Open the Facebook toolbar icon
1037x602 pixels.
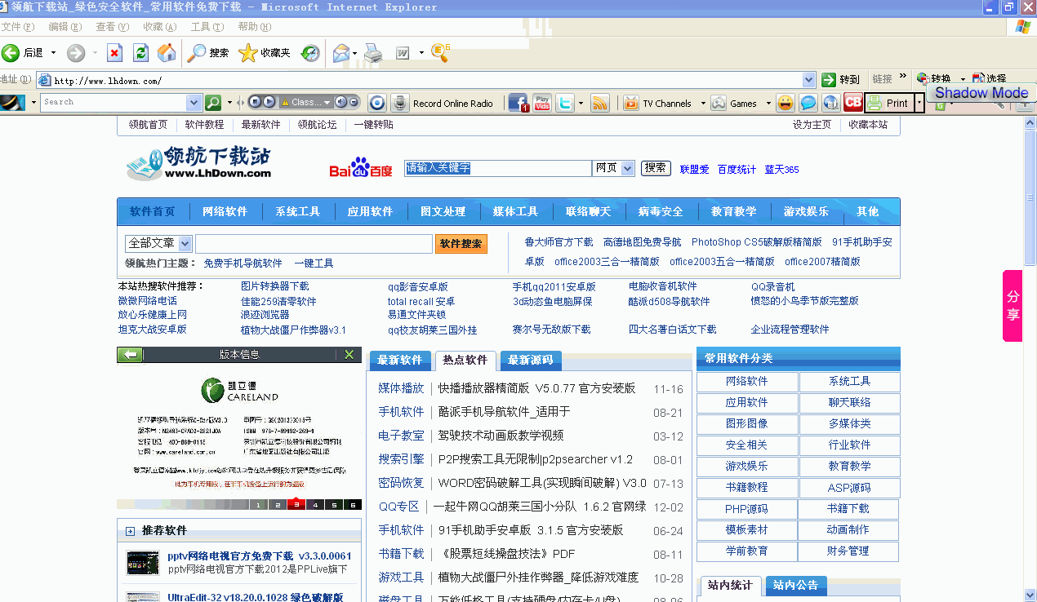pos(518,103)
